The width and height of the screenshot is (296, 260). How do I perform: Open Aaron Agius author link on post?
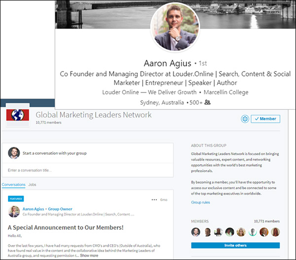[x=33, y=209]
